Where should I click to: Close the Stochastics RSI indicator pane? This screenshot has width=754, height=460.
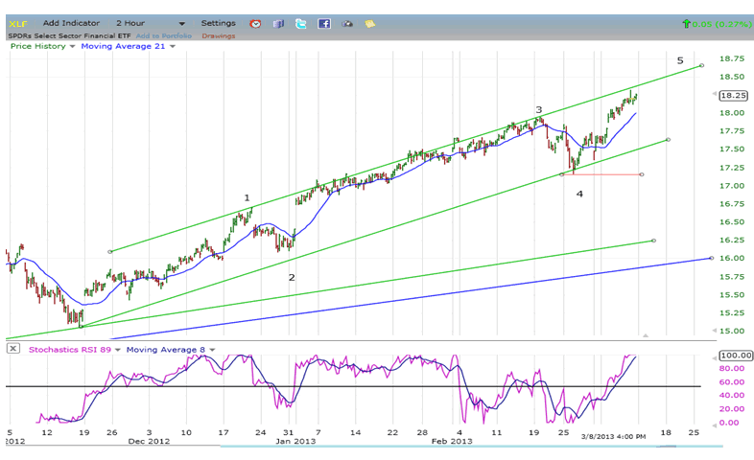pyautogui.click(x=13, y=349)
